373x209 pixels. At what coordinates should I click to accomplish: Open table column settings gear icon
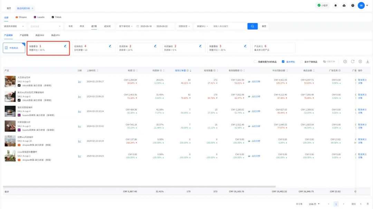[360, 61]
